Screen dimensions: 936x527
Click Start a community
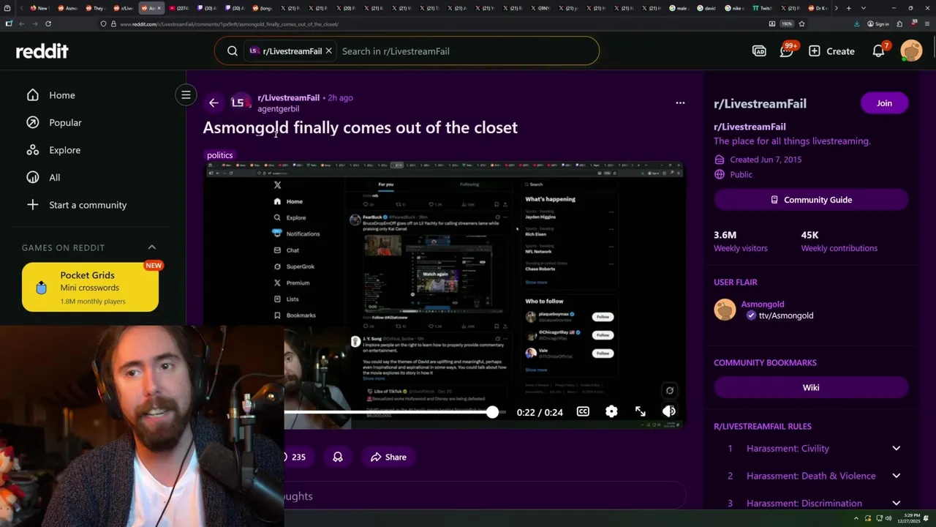click(88, 205)
